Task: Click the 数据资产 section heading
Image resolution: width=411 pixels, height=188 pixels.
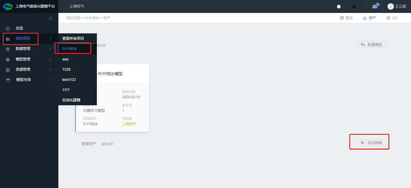Action: pos(89,144)
